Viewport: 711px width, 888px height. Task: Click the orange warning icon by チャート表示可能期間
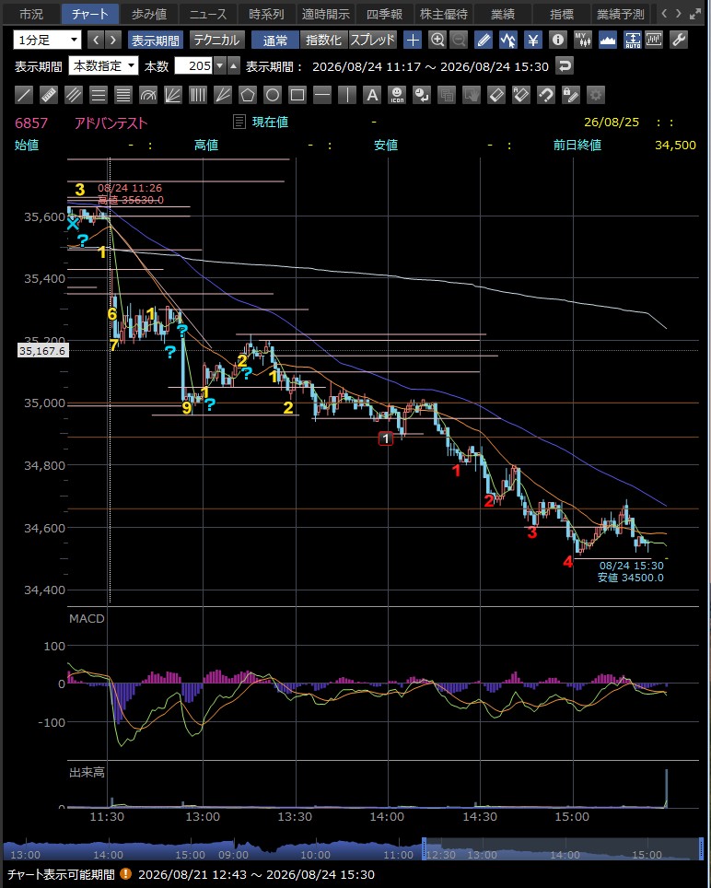point(126,874)
